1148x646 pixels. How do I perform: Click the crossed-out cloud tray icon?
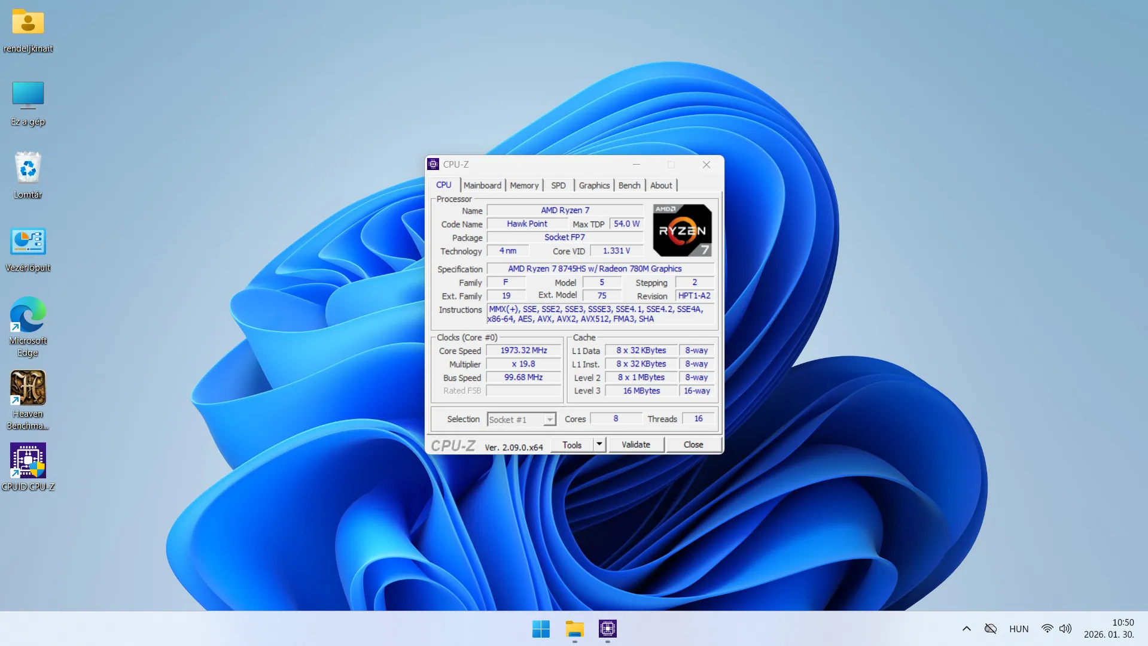pos(991,629)
